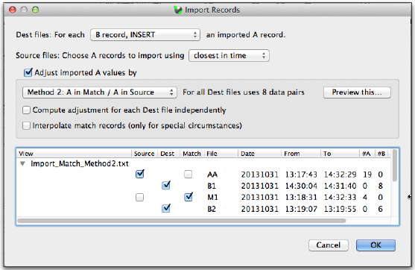Uncheck the Dest checkbox for file B2

click(166, 209)
